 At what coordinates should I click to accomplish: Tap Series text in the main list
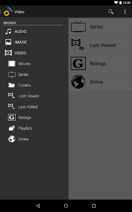pos(96,27)
